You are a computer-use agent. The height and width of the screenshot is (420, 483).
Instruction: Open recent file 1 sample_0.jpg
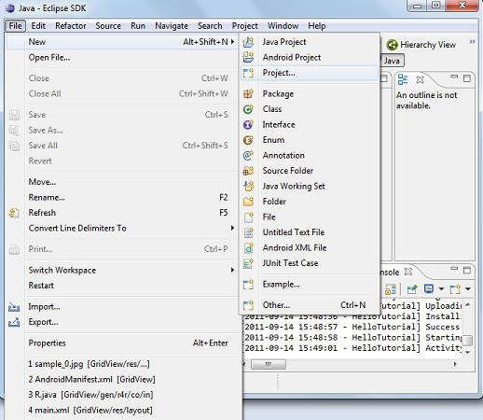[x=122, y=364]
